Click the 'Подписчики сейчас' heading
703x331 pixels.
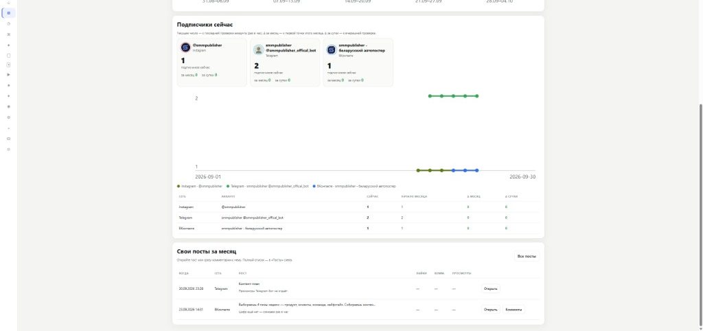pyautogui.click(x=205, y=25)
